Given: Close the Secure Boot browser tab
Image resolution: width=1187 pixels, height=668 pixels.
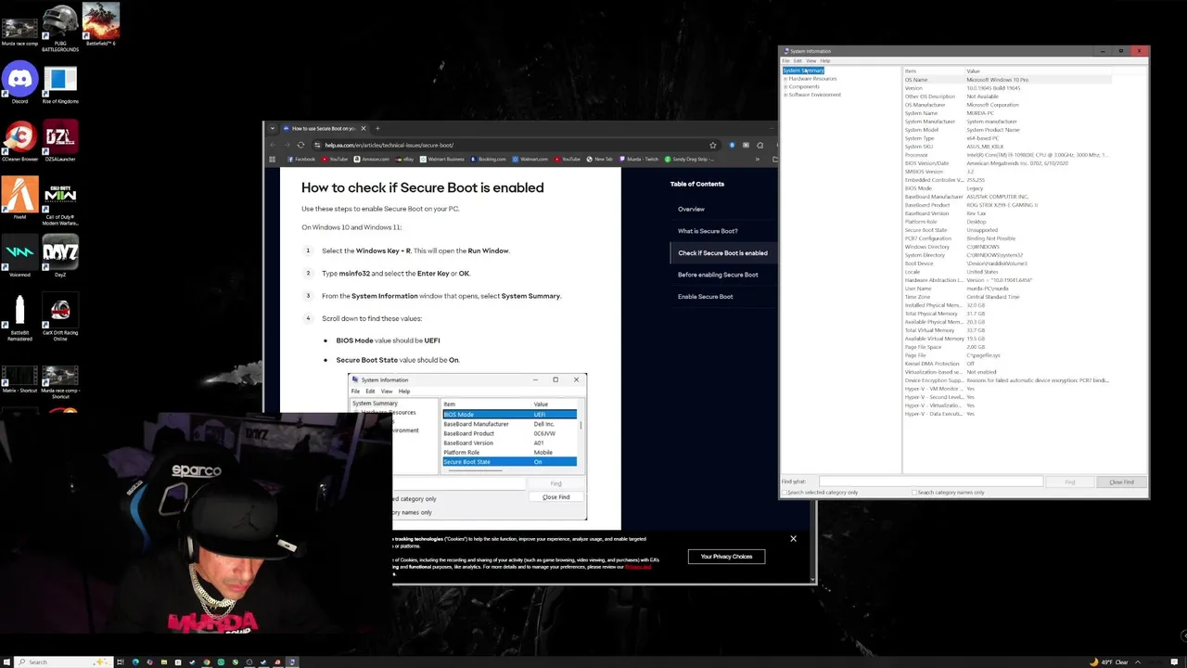Looking at the screenshot, I should click(364, 128).
